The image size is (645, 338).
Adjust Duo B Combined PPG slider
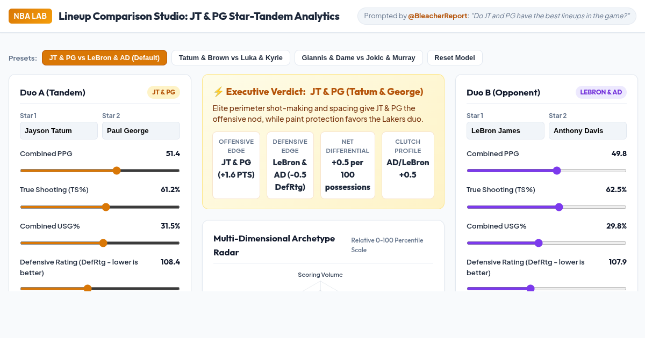(547, 171)
